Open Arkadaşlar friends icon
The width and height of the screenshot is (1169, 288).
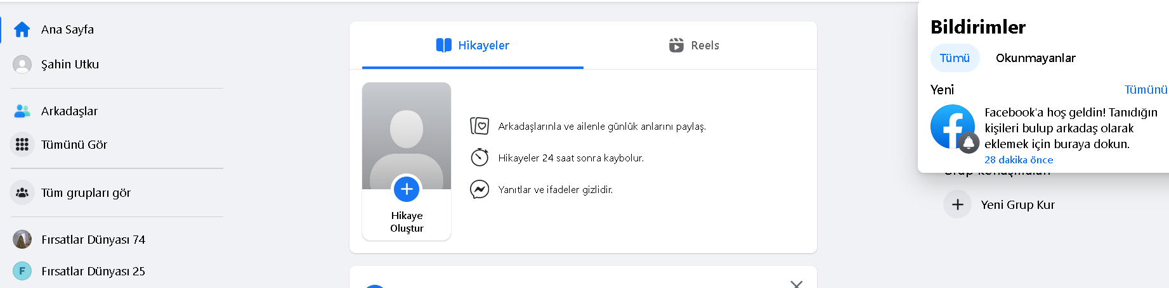[x=22, y=111]
